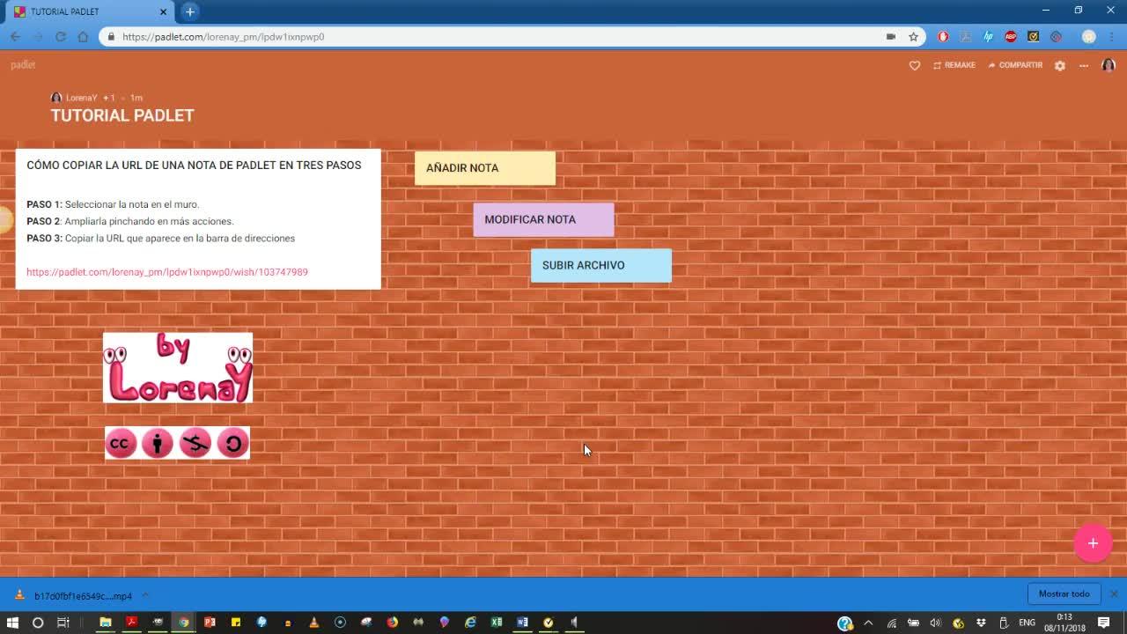The image size is (1127, 634).
Task: Close the TUTORIAL PADLET tab
Action: (163, 11)
